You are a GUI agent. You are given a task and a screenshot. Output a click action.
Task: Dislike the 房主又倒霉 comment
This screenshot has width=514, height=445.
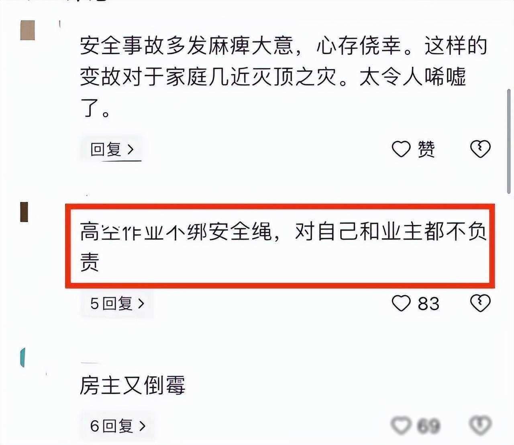point(480,425)
